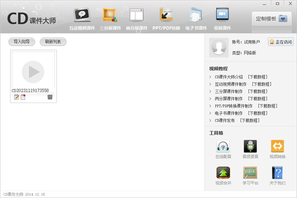Click the edit pencil icon on CD20231119173558

coord(16,97)
